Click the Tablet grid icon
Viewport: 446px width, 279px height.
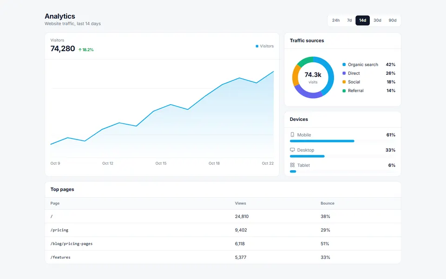pyautogui.click(x=292, y=165)
